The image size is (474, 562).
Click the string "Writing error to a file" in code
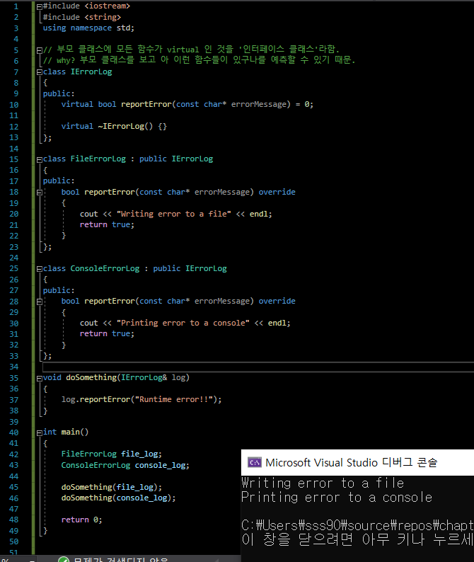click(174, 214)
